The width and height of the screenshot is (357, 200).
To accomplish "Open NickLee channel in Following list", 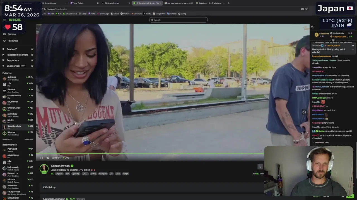I will (18, 133).
